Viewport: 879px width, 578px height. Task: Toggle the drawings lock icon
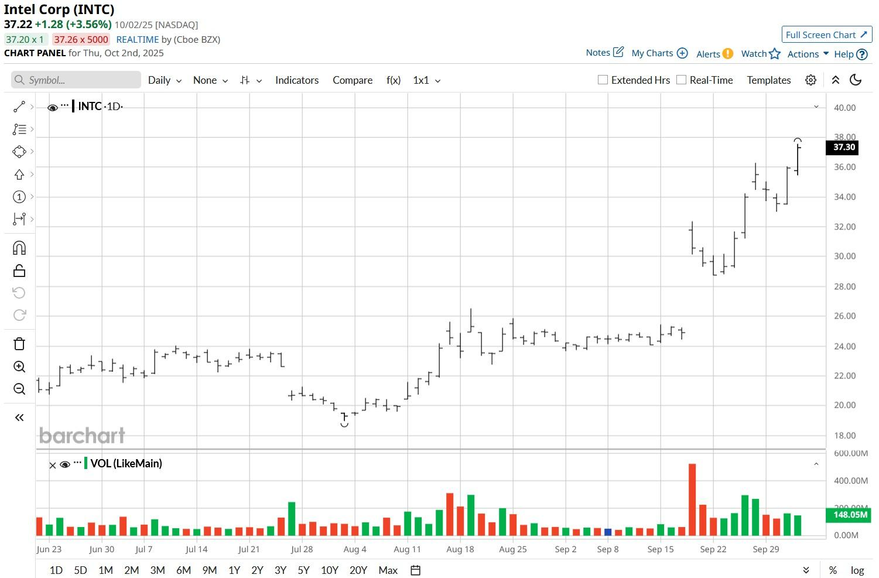[19, 270]
